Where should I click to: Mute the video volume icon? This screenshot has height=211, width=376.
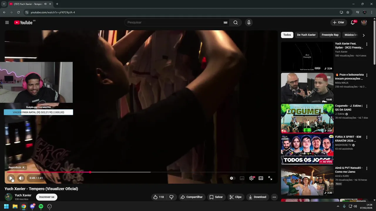point(21,178)
